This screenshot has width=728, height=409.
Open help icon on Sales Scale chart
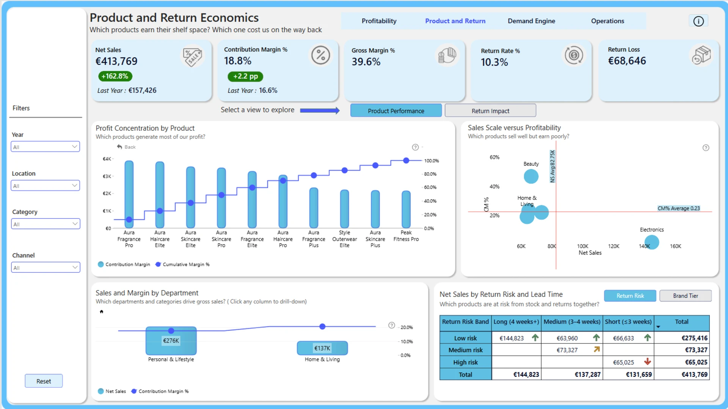pyautogui.click(x=706, y=148)
